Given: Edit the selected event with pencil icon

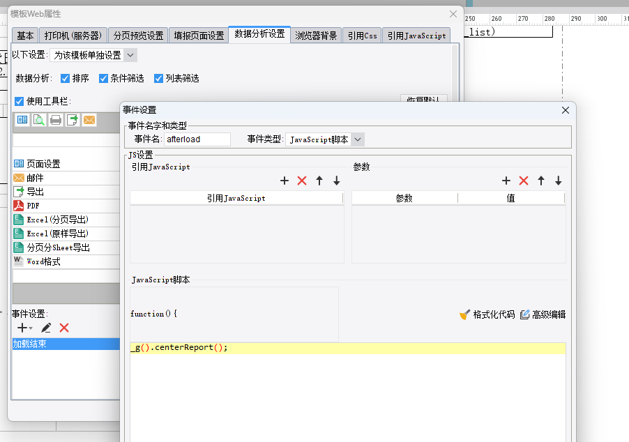Looking at the screenshot, I should (x=46, y=328).
